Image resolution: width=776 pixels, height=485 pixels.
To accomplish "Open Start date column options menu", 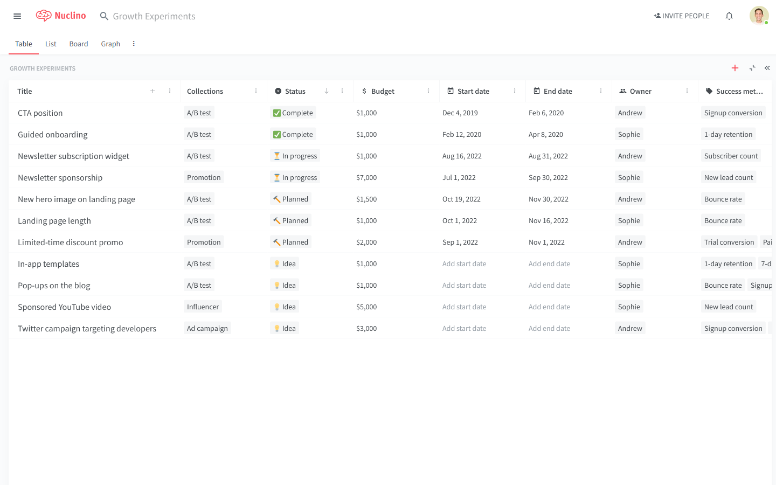I will tap(515, 91).
